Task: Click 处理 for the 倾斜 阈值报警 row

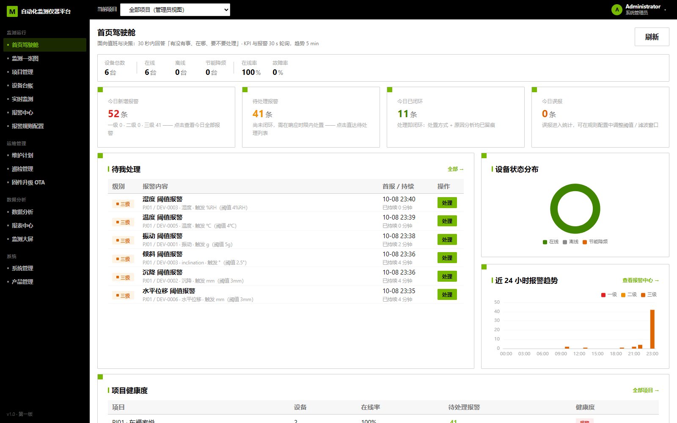Action: coord(447,258)
